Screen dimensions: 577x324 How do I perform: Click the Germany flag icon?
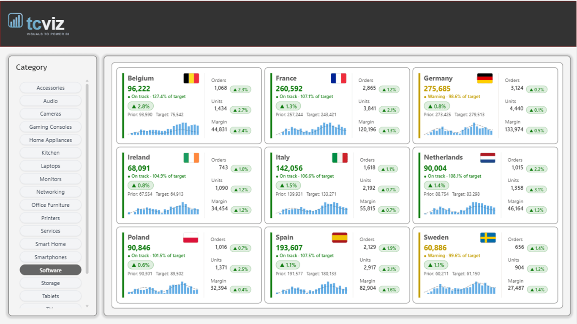(x=485, y=78)
